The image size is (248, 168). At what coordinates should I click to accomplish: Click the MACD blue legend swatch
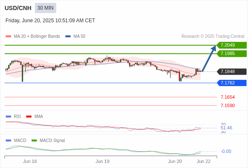click(8, 141)
